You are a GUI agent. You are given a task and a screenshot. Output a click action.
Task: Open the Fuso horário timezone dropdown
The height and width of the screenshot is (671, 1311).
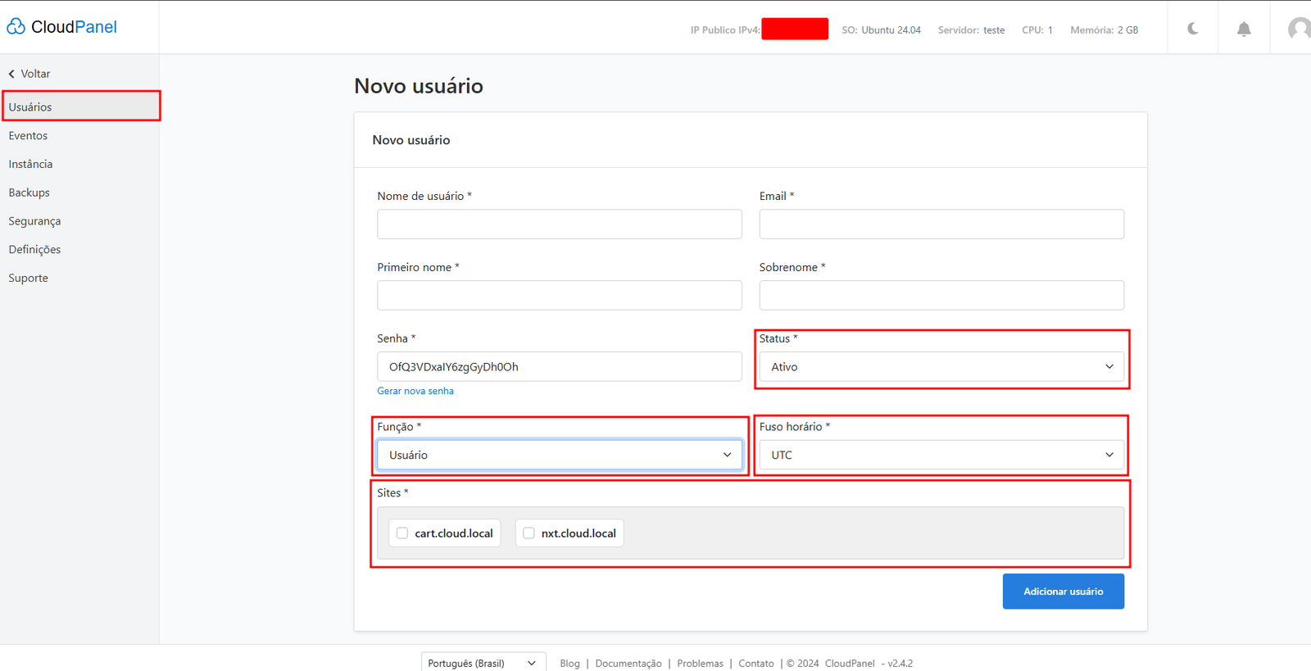coord(941,455)
